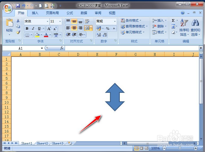The image size is (205, 152).
Task: Increase indent in alignment group
Action: 74,35
